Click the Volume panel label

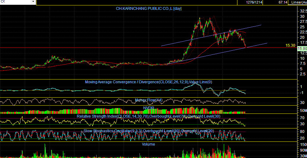(x=148, y=144)
